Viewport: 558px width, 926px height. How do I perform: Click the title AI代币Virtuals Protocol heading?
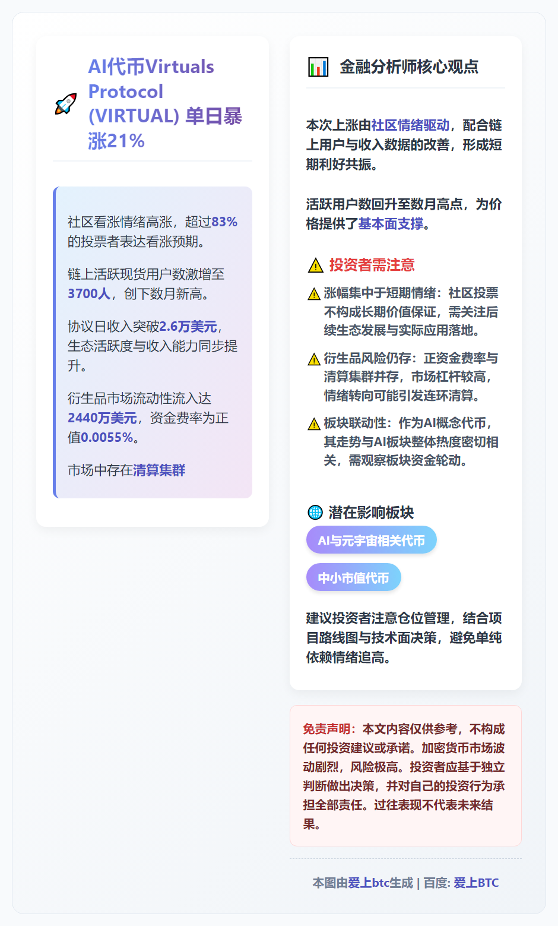pyautogui.click(x=164, y=104)
